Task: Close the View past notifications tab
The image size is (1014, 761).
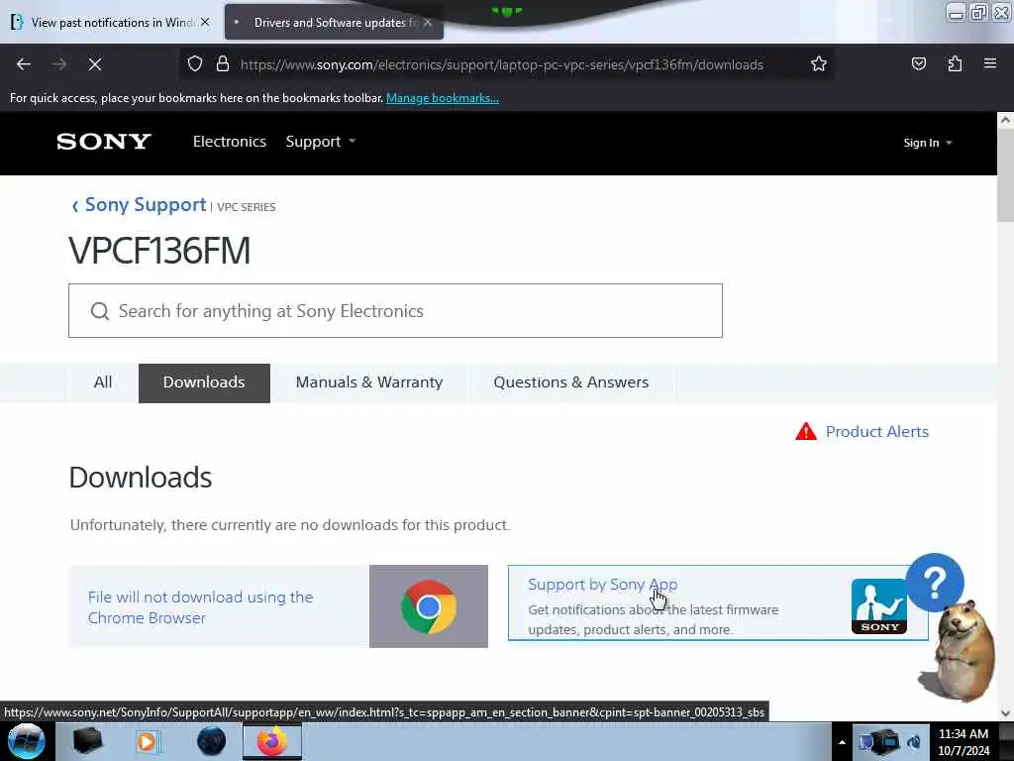Action: point(205,22)
